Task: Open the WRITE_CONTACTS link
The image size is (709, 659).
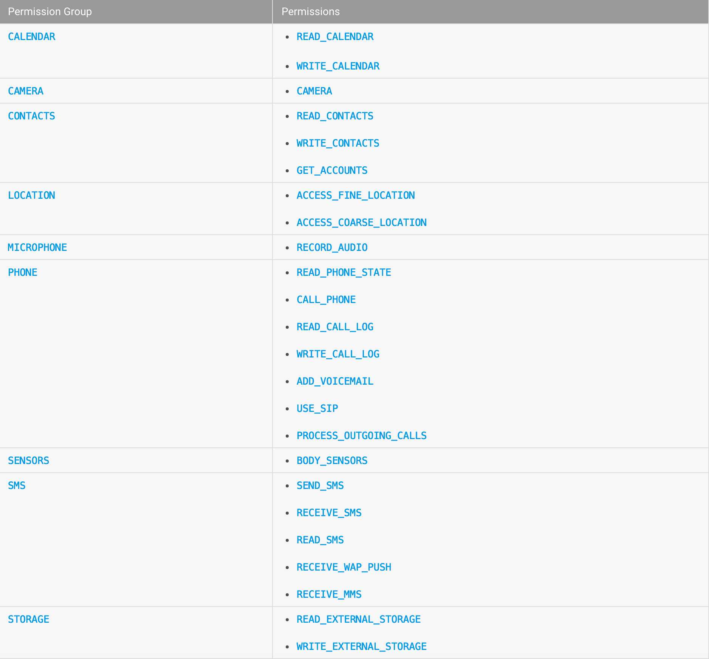Action: [338, 143]
